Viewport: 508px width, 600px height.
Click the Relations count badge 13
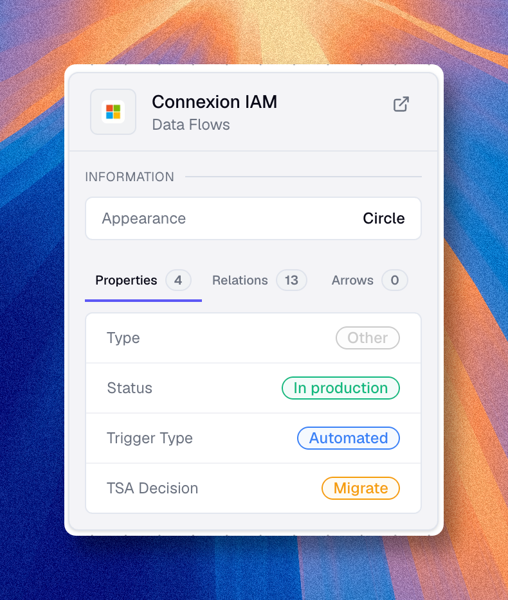pos(291,280)
